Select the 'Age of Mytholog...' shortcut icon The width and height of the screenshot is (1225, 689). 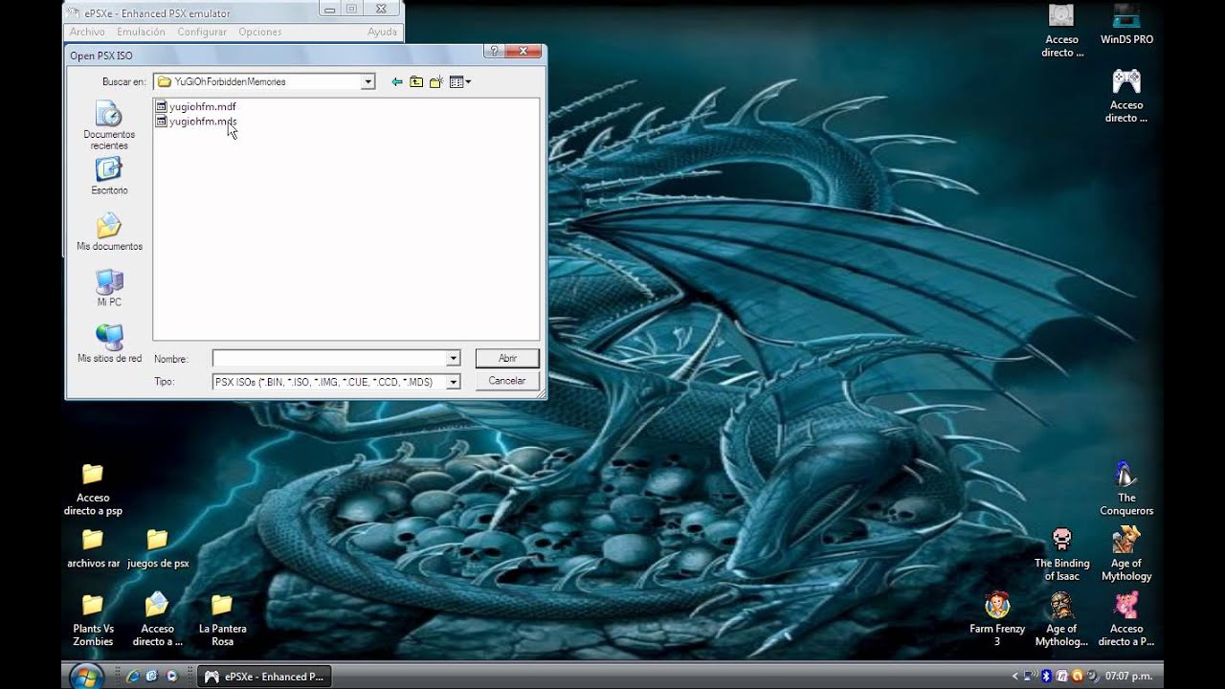coord(1061,620)
